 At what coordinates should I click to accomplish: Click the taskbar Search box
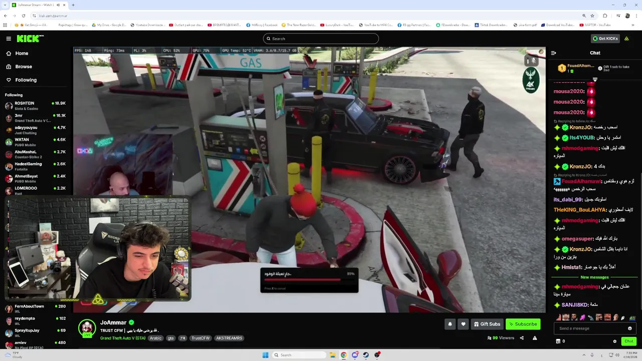(x=299, y=355)
